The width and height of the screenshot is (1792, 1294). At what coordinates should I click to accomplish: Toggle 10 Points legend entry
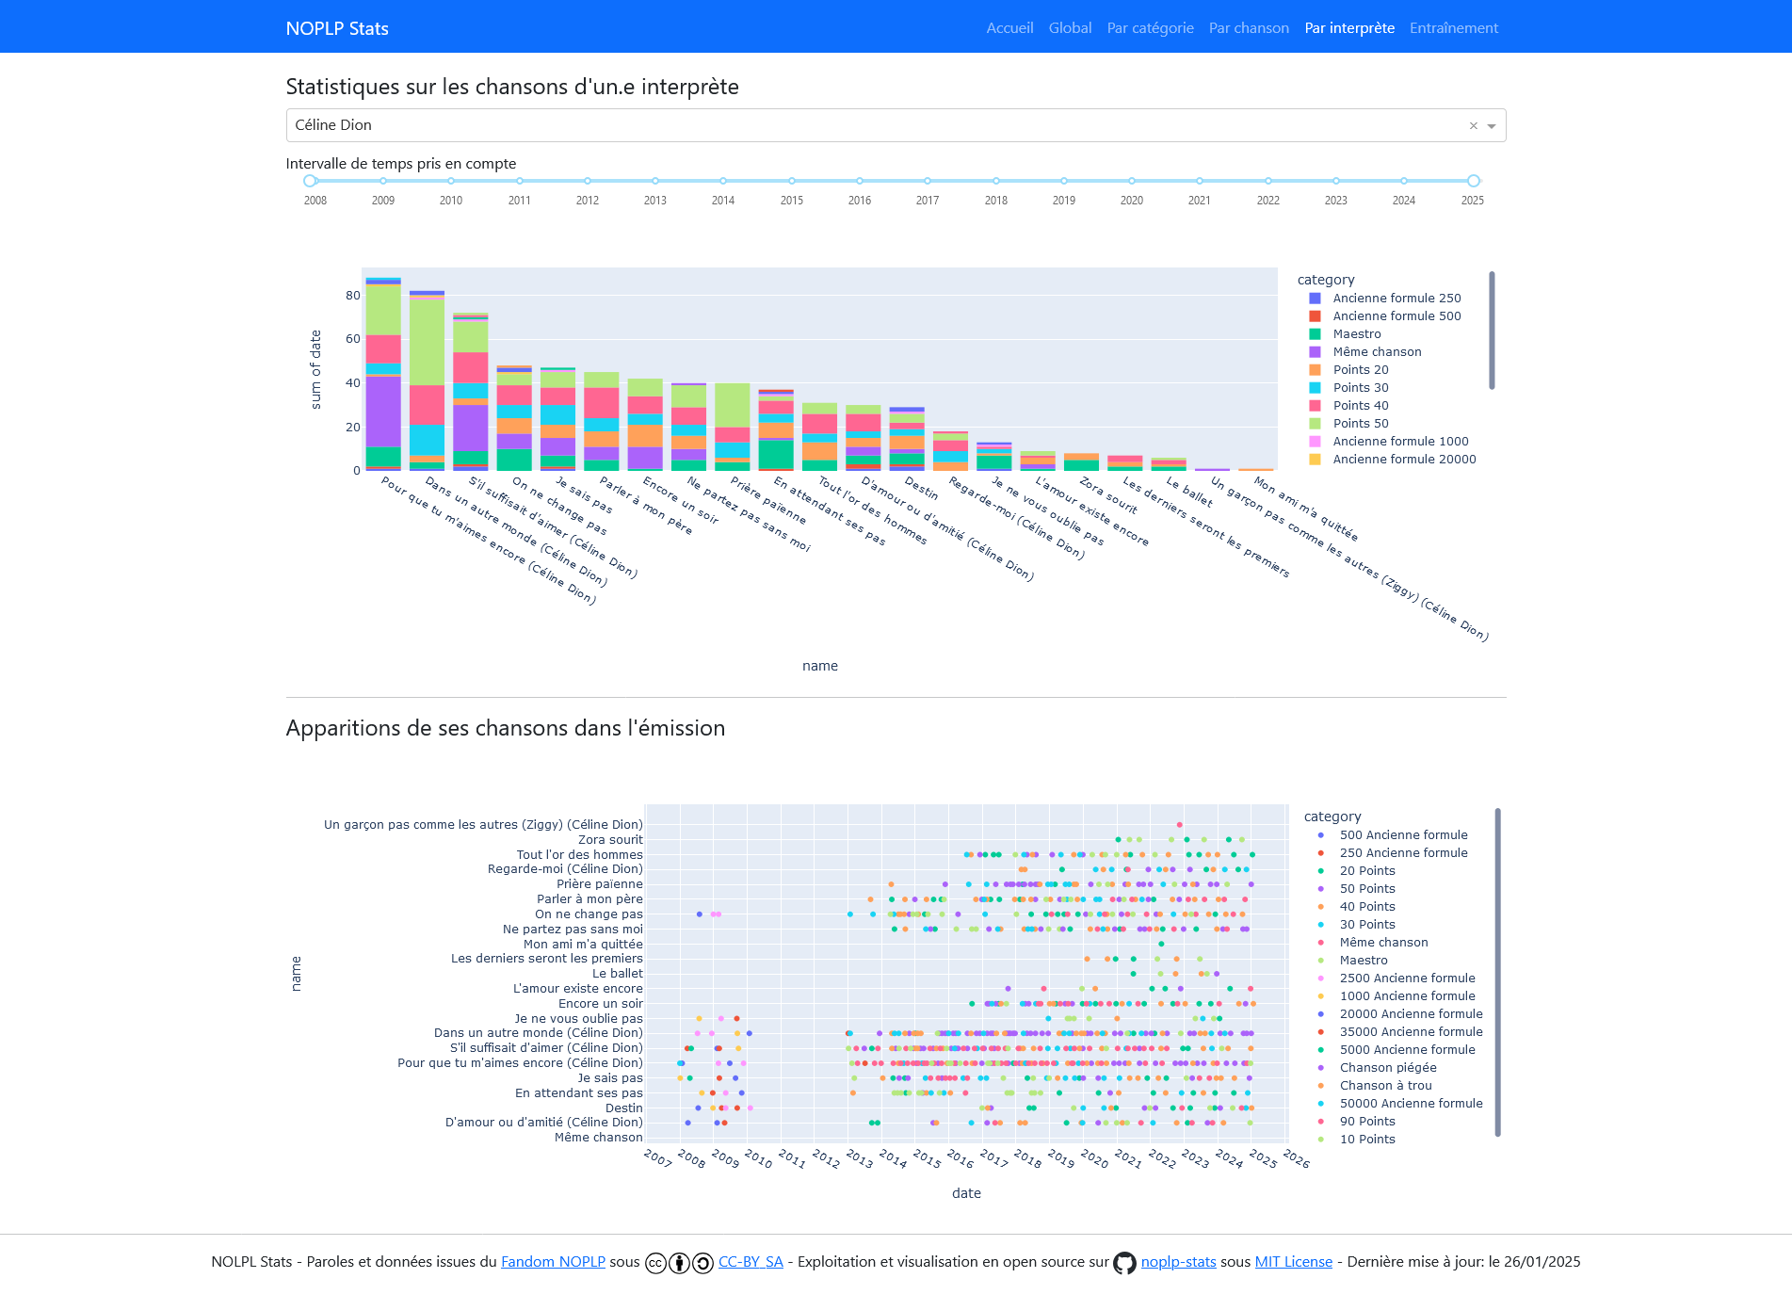click(x=1356, y=1140)
